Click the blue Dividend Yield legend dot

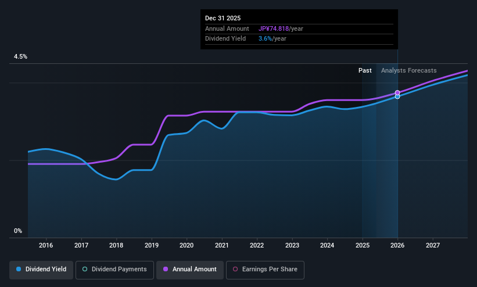19,269
